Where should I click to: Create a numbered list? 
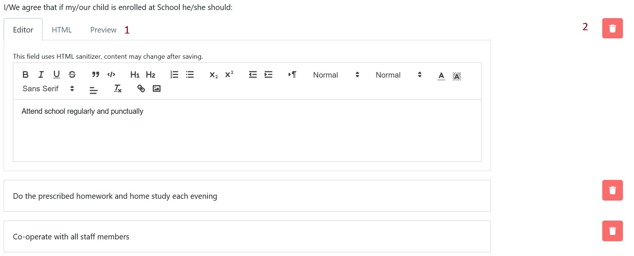point(174,75)
